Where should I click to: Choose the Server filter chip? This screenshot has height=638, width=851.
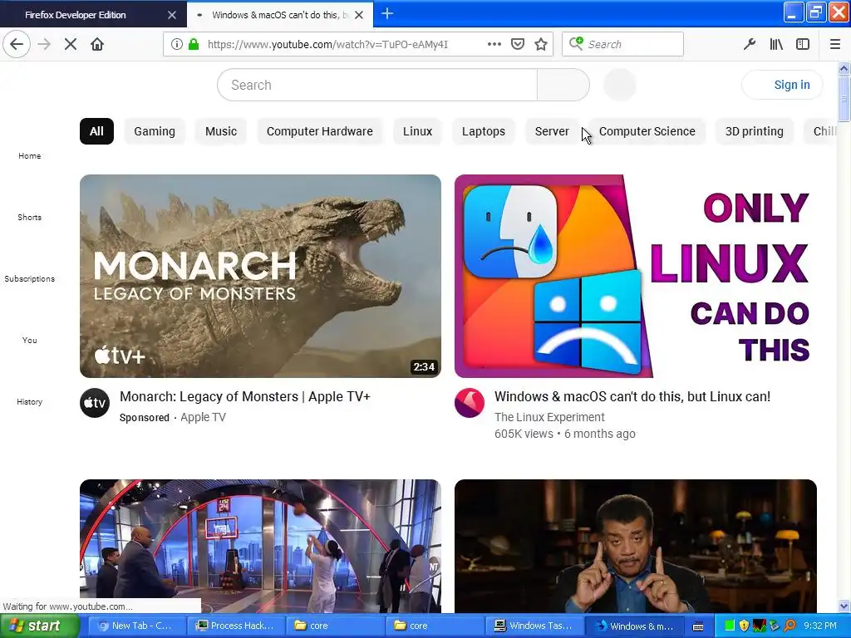coord(552,131)
